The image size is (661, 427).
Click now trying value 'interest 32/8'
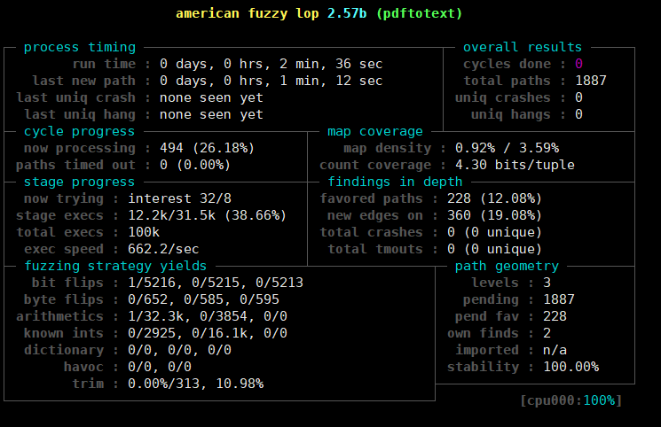pyautogui.click(x=179, y=198)
